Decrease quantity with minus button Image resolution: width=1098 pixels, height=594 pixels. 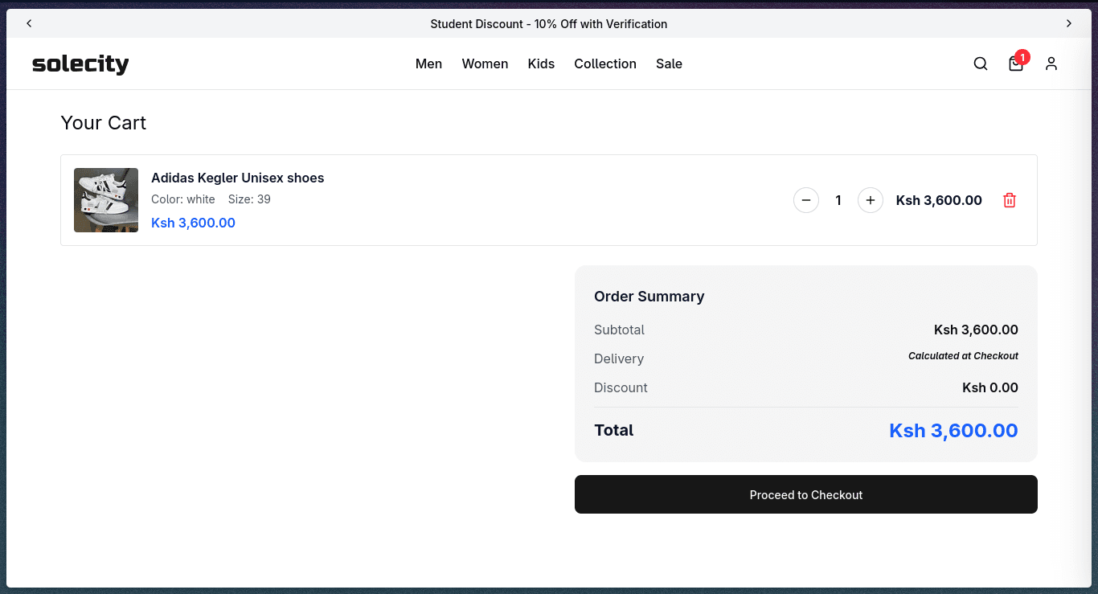pos(806,200)
